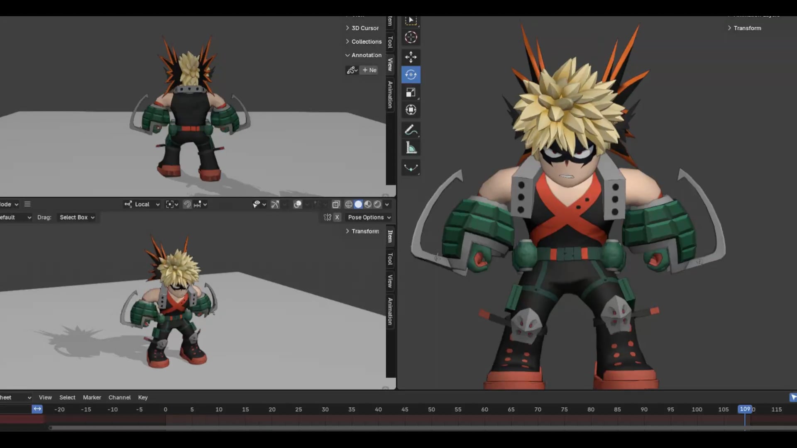
Task: Switch to the Tool tab of the sidebar
Action: pos(390,261)
